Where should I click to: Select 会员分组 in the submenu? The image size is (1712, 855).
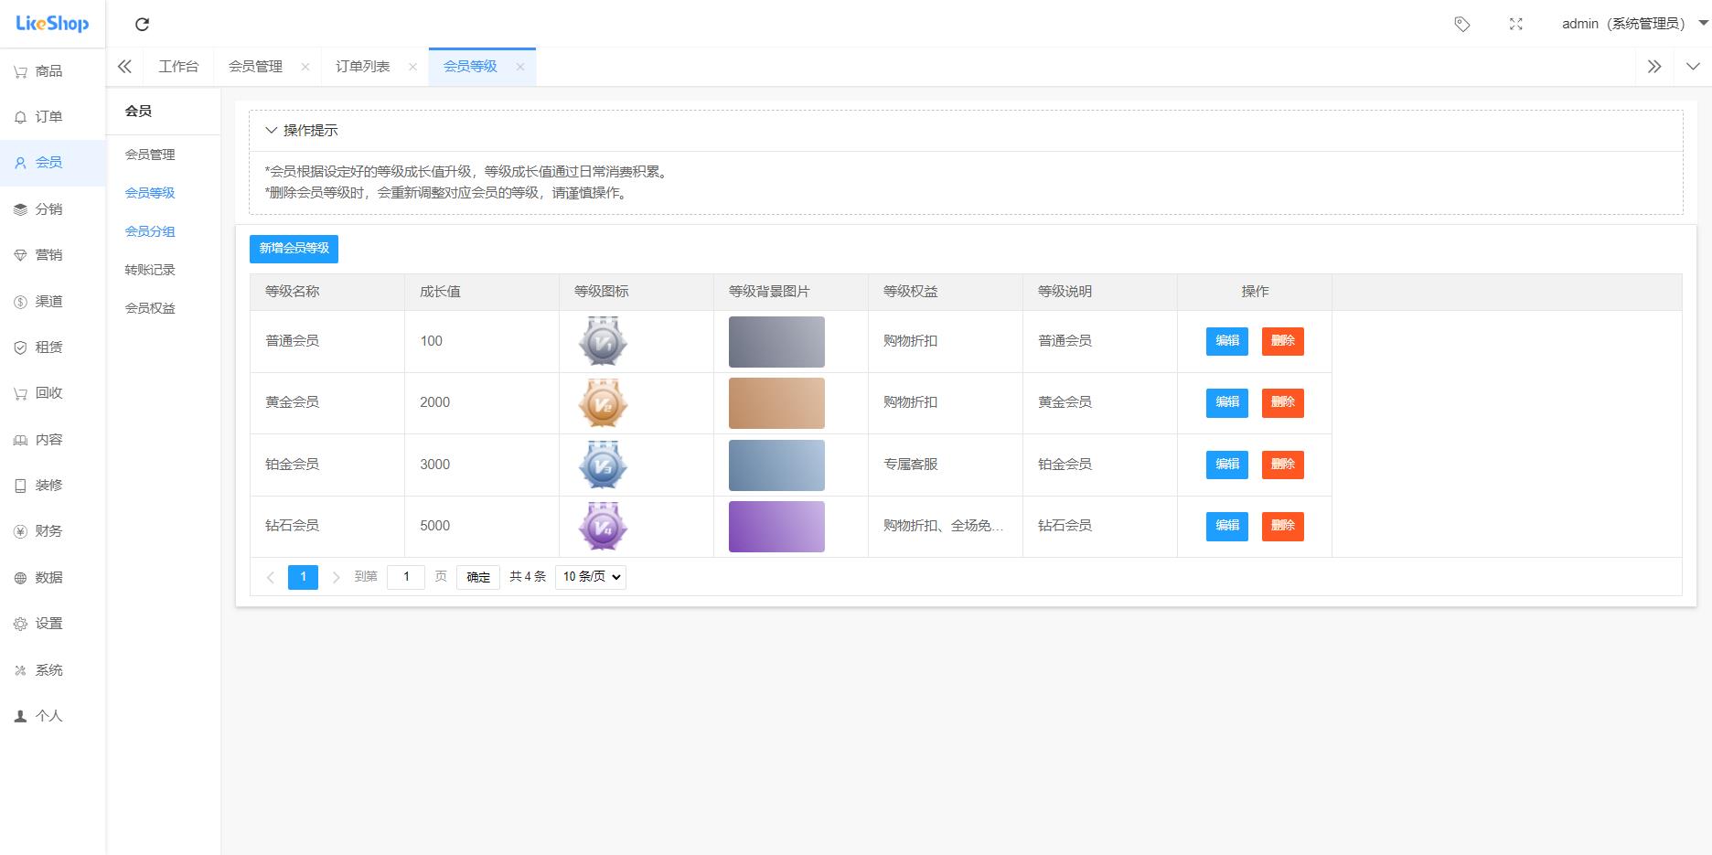pos(150,231)
